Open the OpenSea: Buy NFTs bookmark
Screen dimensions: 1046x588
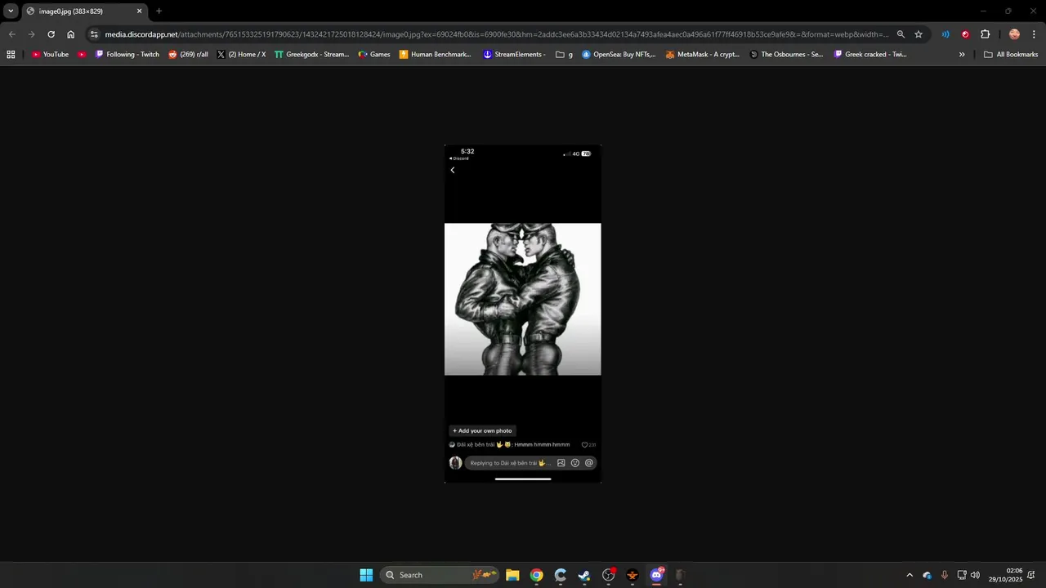click(x=619, y=55)
